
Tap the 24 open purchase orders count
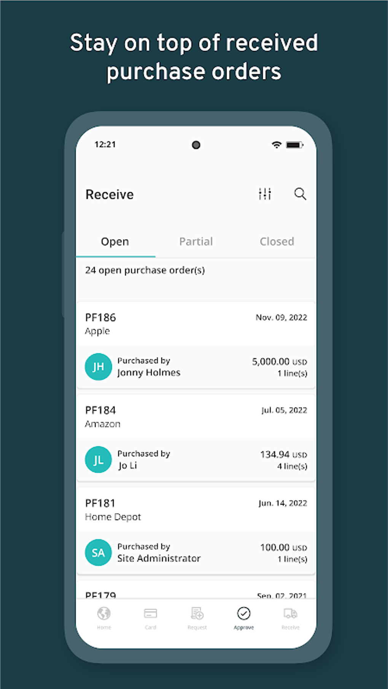click(x=145, y=270)
